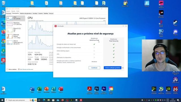Launch Rocket League shortcut
Viewport: 181px width, 102px height.
coord(161,33)
